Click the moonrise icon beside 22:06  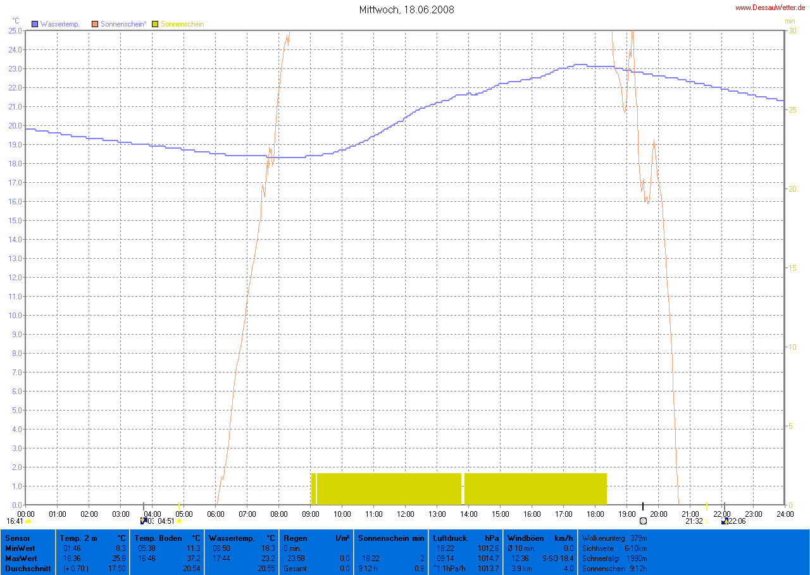725,521
